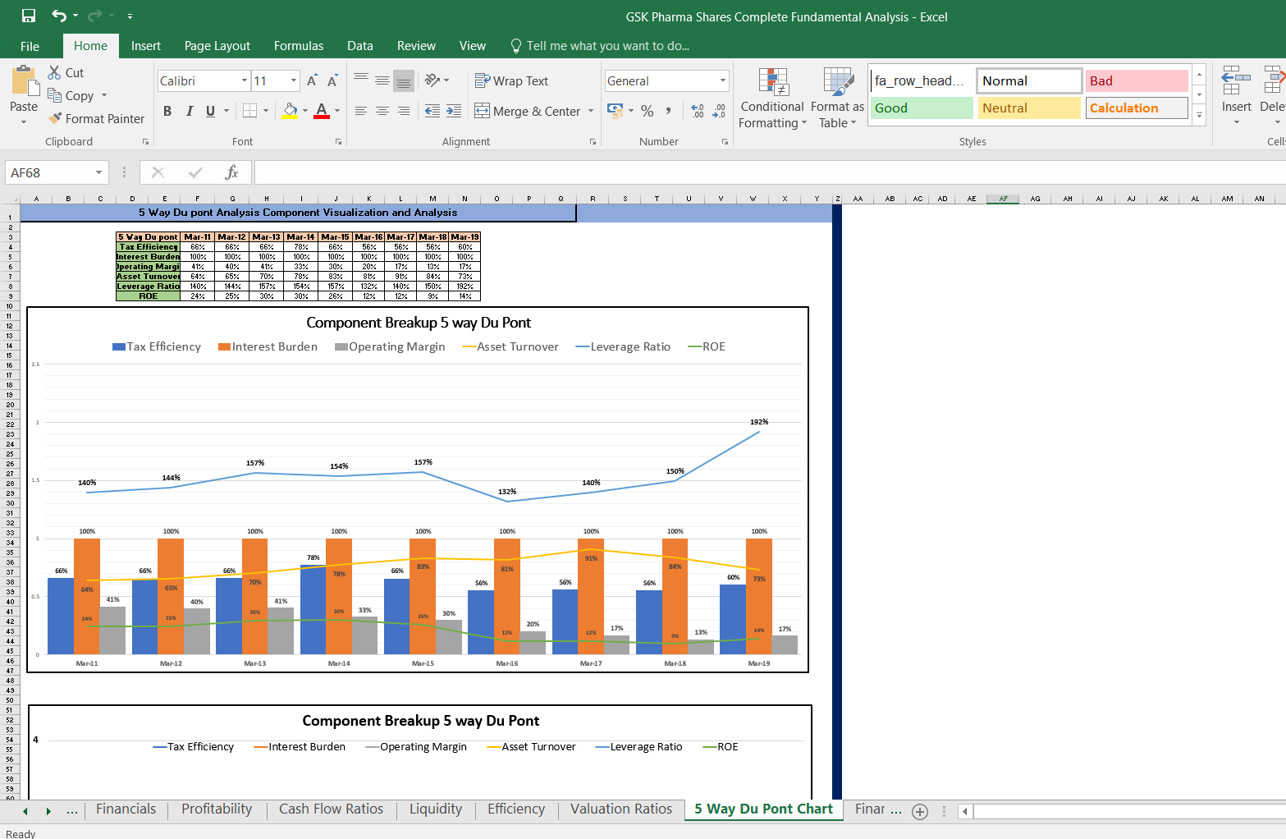Apply the Normal cell style
1286x839 pixels.
coord(1029,80)
